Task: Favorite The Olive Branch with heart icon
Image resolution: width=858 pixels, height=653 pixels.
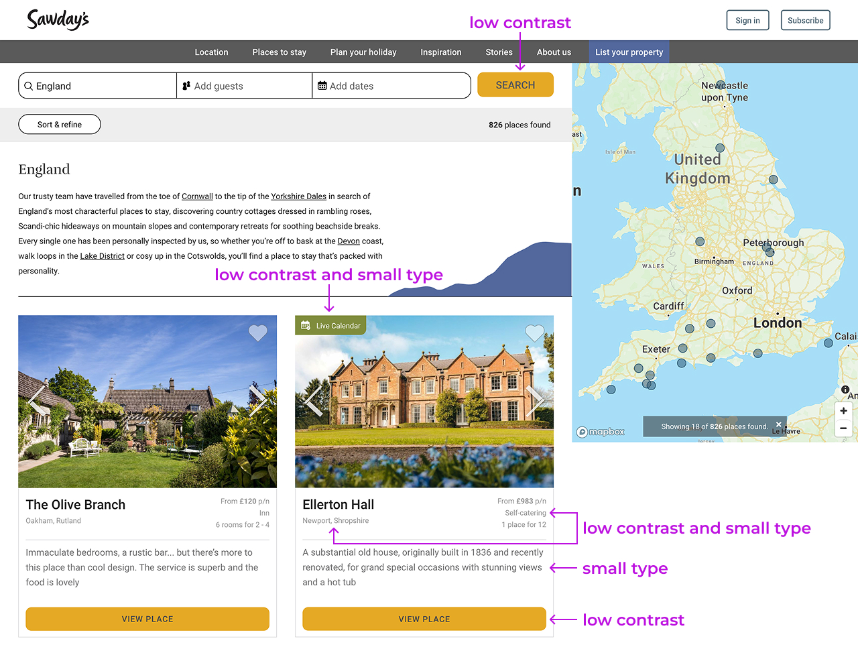Action: (x=258, y=333)
